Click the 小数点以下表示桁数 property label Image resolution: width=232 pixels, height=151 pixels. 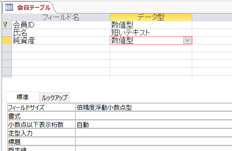[x=41, y=124]
